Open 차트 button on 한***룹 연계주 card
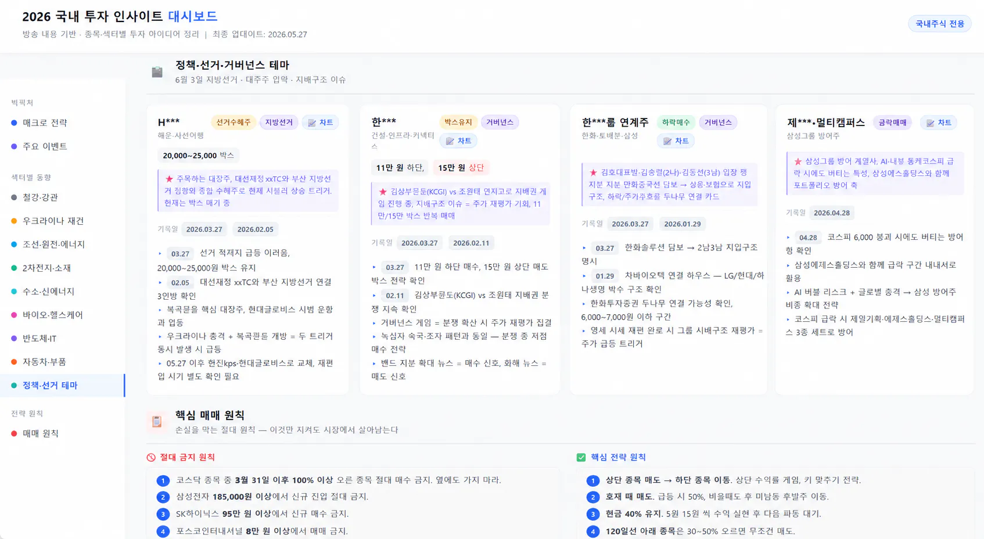The image size is (984, 539). pyautogui.click(x=676, y=141)
